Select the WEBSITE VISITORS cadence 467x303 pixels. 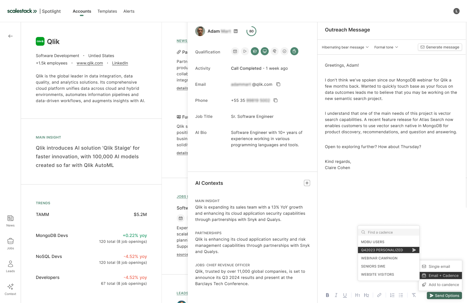pos(389,274)
